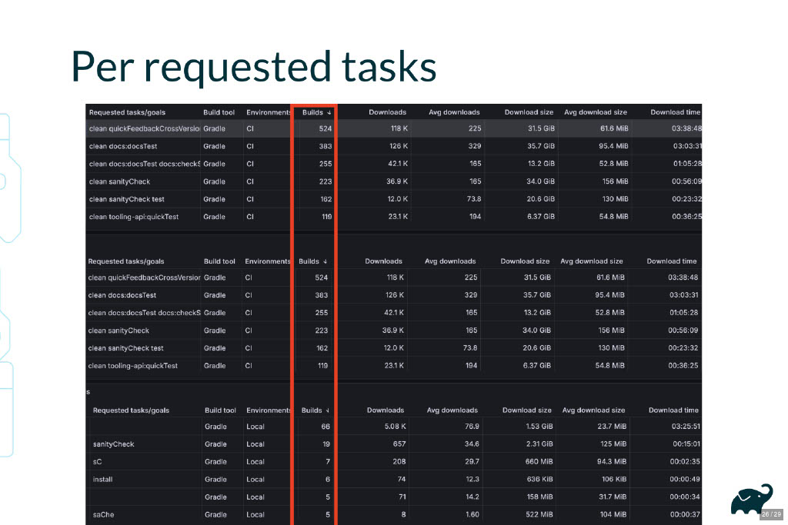
Task: Click the 636 KiB download size
Action: (x=539, y=480)
